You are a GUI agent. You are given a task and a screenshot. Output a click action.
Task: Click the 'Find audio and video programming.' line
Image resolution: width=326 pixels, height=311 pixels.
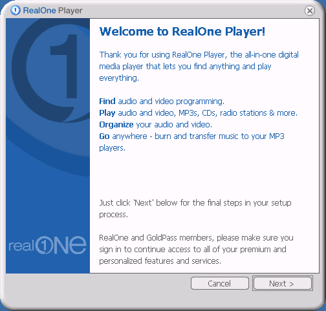[162, 102]
